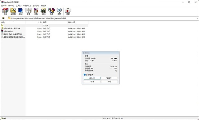Open the 文件(F) menu
This screenshot has width=199, height=120.
point(4,6)
